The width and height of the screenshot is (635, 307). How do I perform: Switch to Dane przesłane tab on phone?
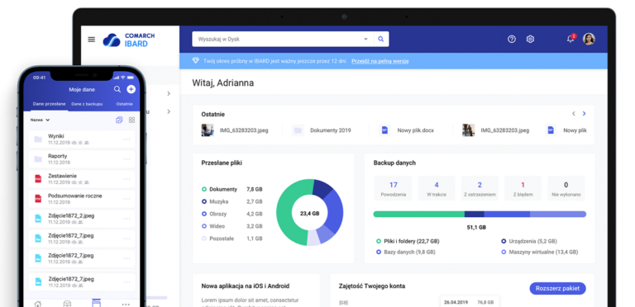click(49, 104)
